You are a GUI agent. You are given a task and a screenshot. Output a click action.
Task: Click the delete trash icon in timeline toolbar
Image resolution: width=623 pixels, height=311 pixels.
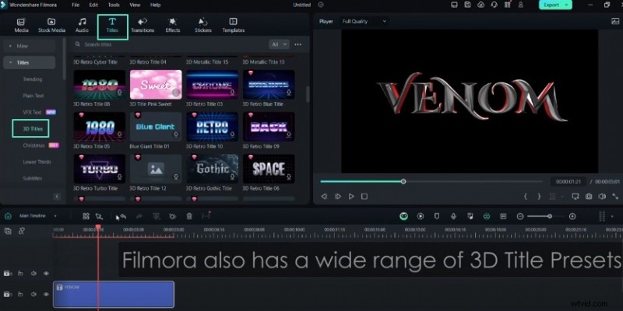pos(188,216)
